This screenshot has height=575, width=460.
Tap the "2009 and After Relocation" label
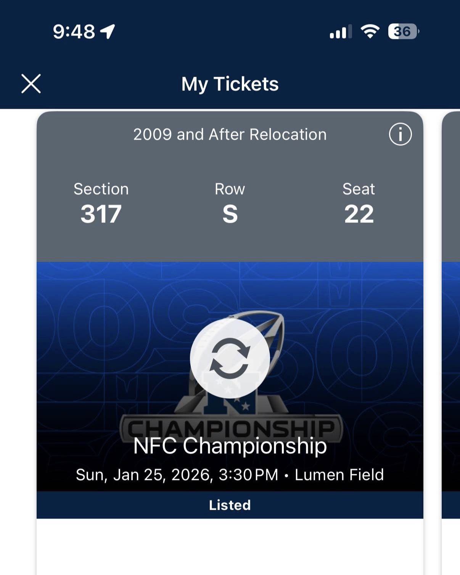coord(230,134)
